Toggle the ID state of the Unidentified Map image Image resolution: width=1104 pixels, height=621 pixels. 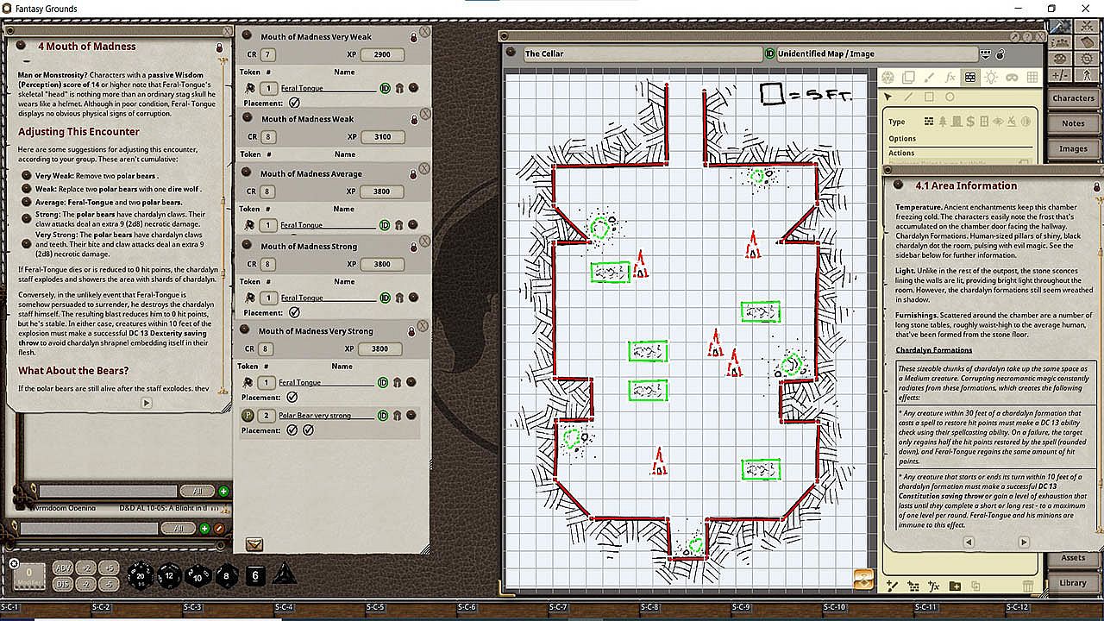pos(769,53)
